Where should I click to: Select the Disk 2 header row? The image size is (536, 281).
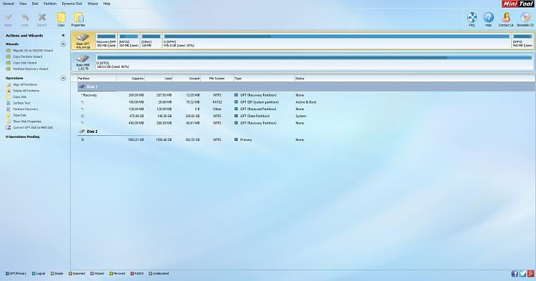pos(307,132)
